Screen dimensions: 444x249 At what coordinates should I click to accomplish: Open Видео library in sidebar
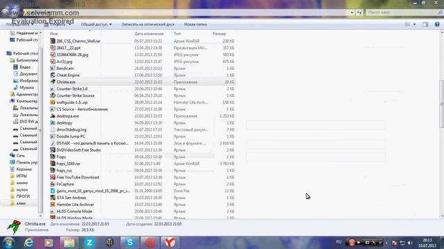22,67
